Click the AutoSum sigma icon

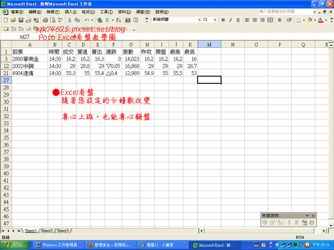coord(107,20)
